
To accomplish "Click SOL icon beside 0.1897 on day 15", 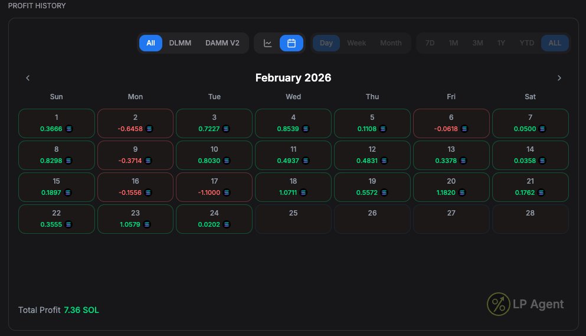I will tap(68, 193).
